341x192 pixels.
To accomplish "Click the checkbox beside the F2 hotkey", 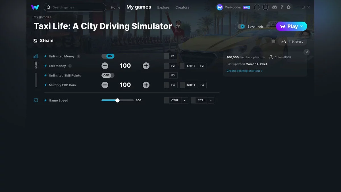I will [167, 66].
